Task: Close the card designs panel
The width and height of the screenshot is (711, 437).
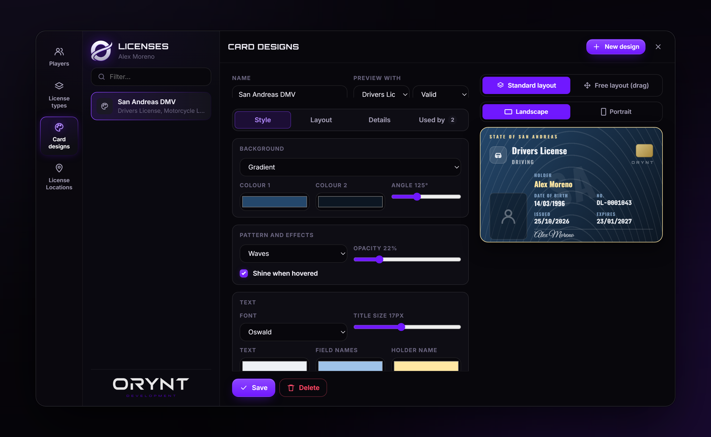Action: click(658, 47)
